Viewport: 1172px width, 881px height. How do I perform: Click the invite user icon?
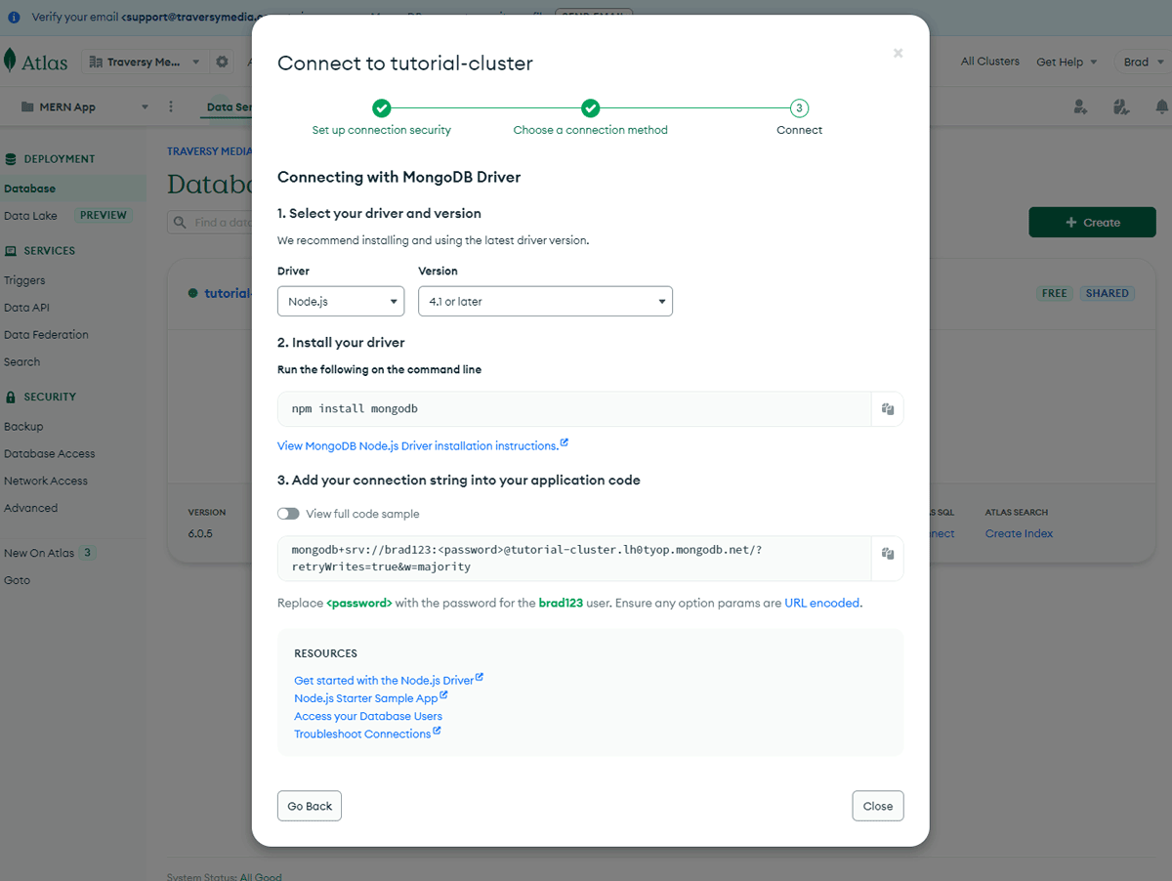tap(1080, 106)
